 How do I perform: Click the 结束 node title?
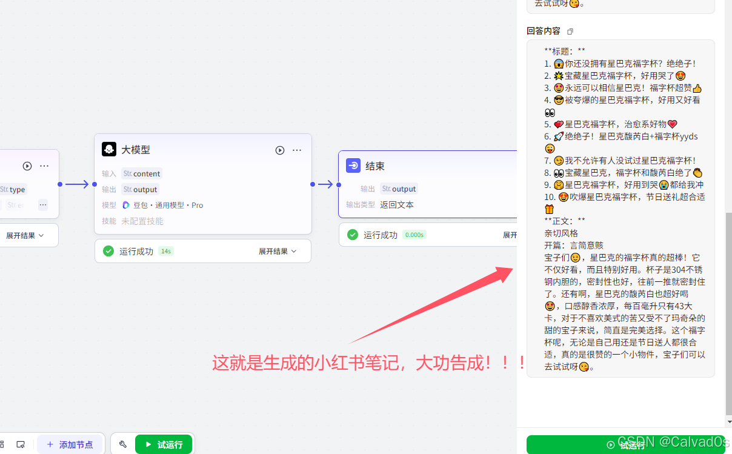tap(375, 165)
